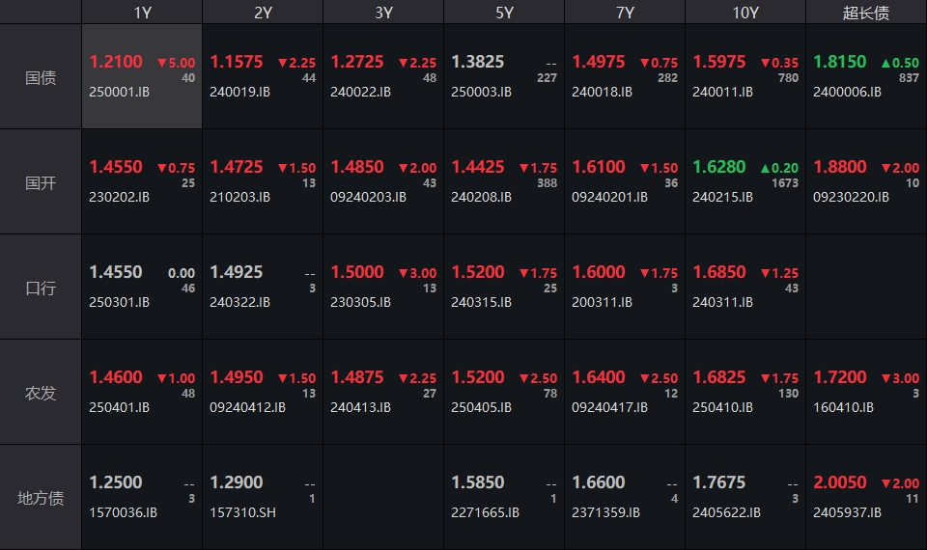
Task: Click the 农发 row label
Action: [x=41, y=393]
